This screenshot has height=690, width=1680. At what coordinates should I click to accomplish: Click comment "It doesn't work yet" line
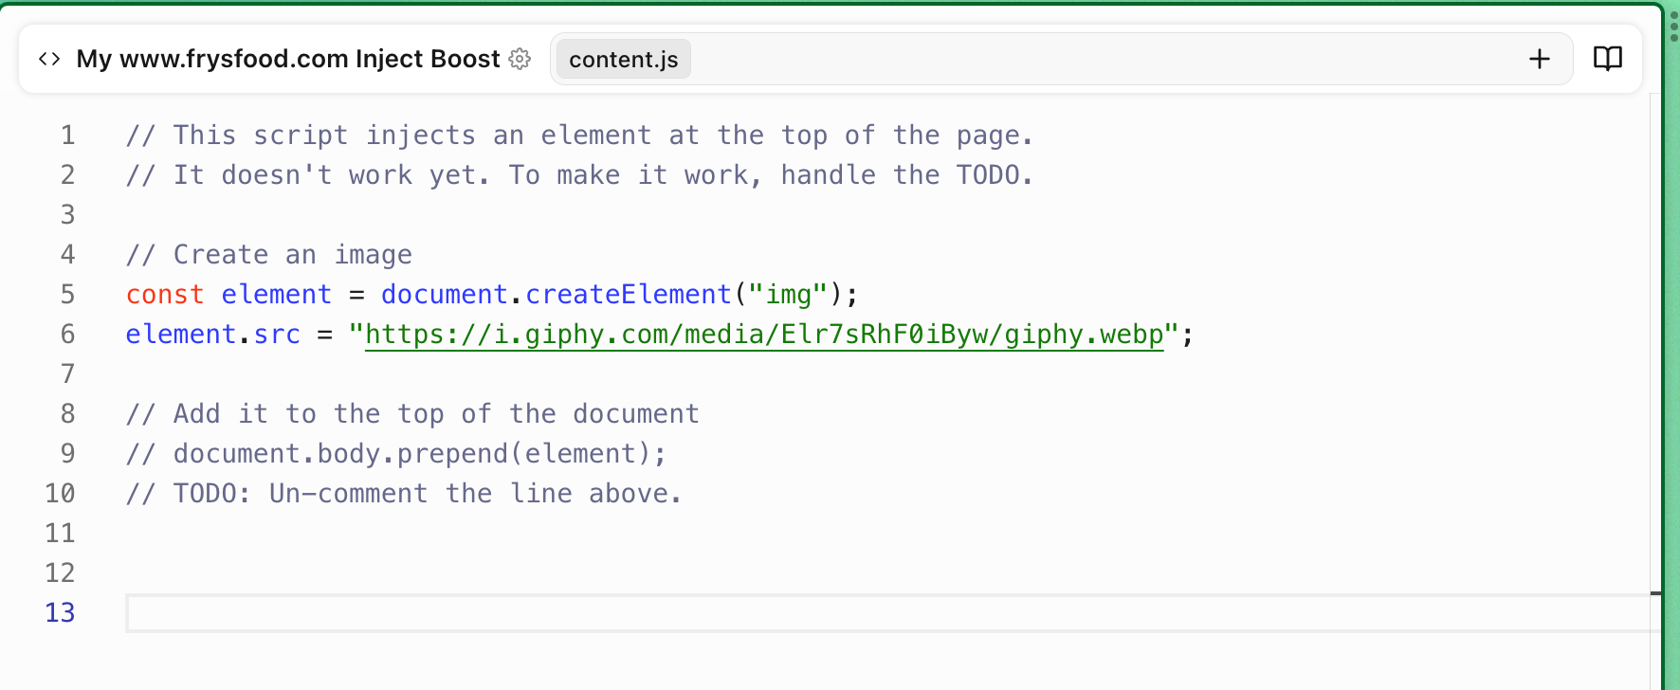coord(579,175)
